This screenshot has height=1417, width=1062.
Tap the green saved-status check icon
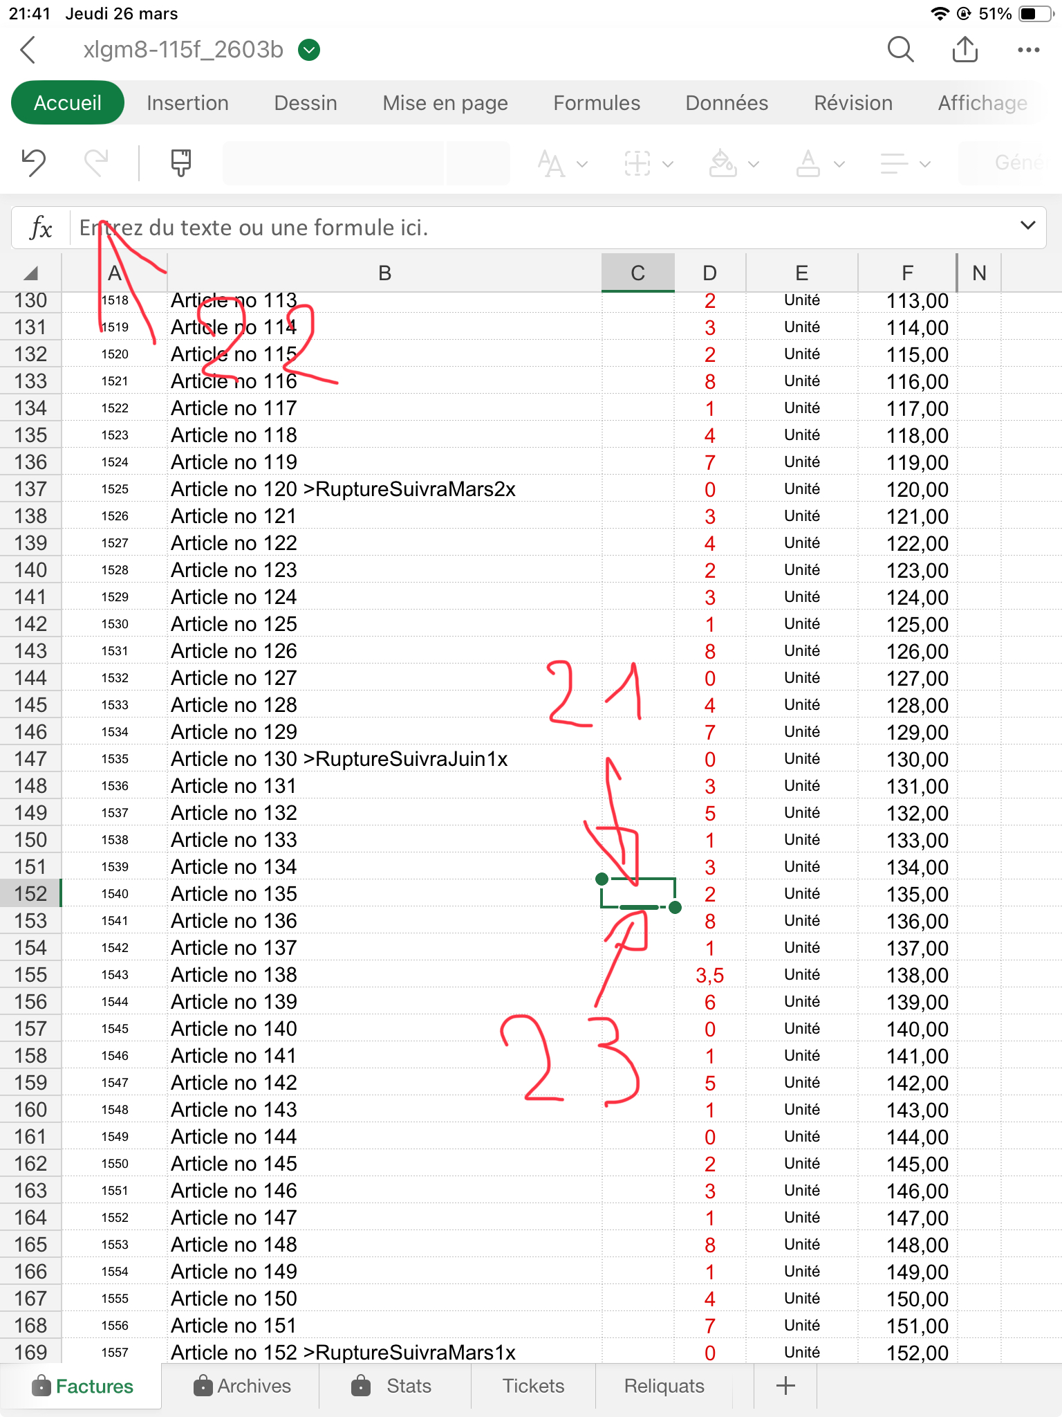309,50
